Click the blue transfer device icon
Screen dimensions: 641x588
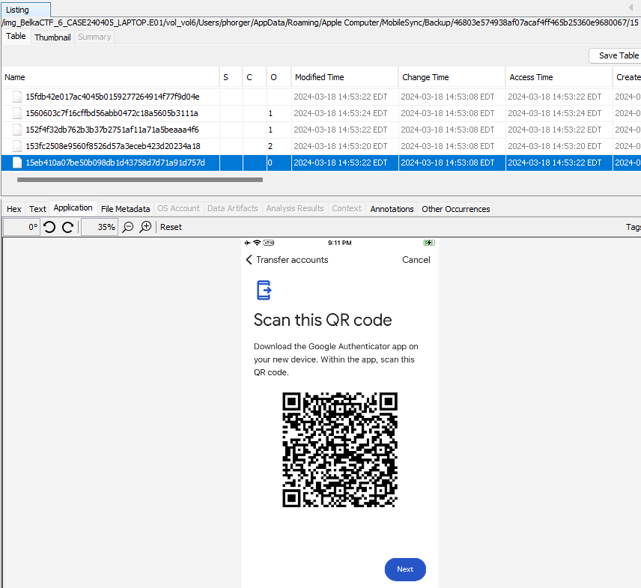pos(264,291)
